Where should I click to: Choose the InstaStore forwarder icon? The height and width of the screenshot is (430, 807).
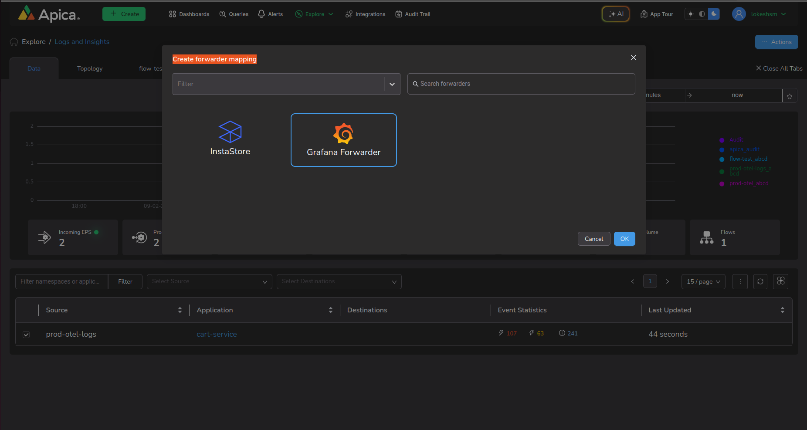click(230, 132)
